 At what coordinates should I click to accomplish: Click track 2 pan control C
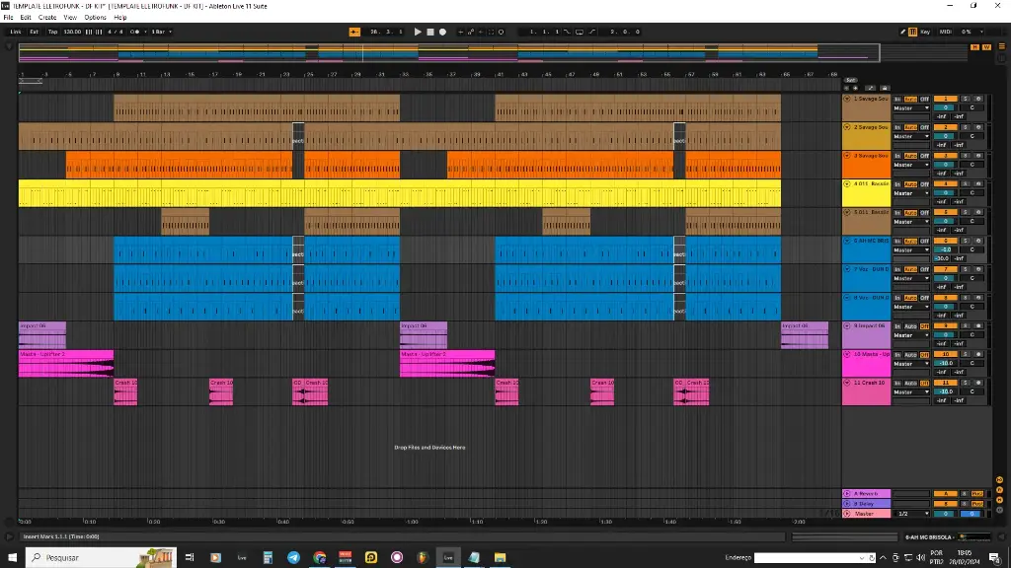tap(972, 136)
